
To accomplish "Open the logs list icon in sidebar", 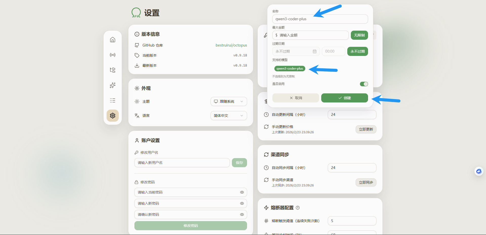I will pyautogui.click(x=113, y=100).
